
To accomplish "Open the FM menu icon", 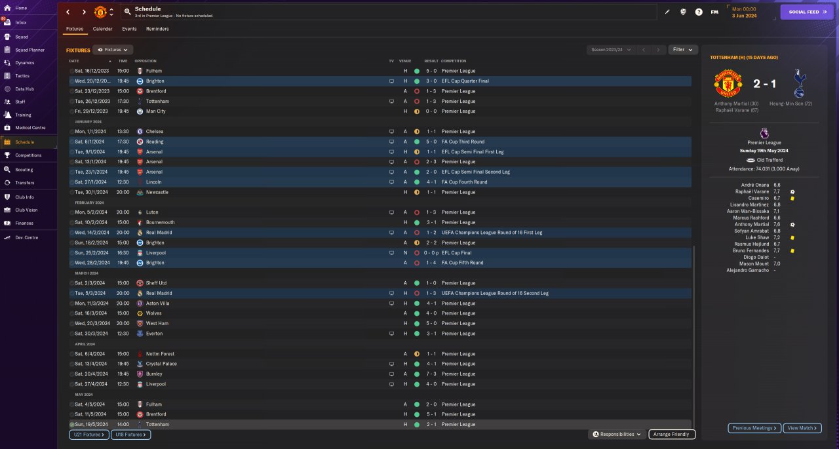I will tap(714, 12).
